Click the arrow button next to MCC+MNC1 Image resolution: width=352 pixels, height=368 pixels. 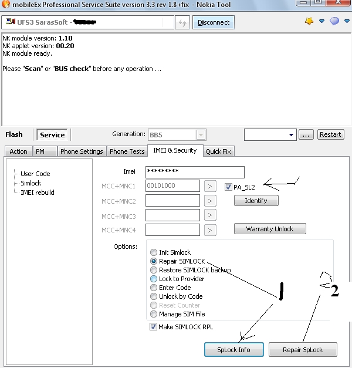tap(210, 186)
